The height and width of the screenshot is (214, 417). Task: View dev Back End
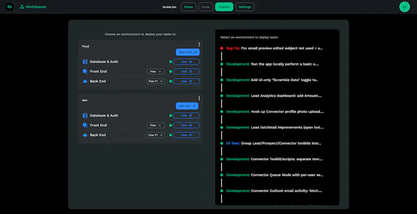tap(187, 135)
